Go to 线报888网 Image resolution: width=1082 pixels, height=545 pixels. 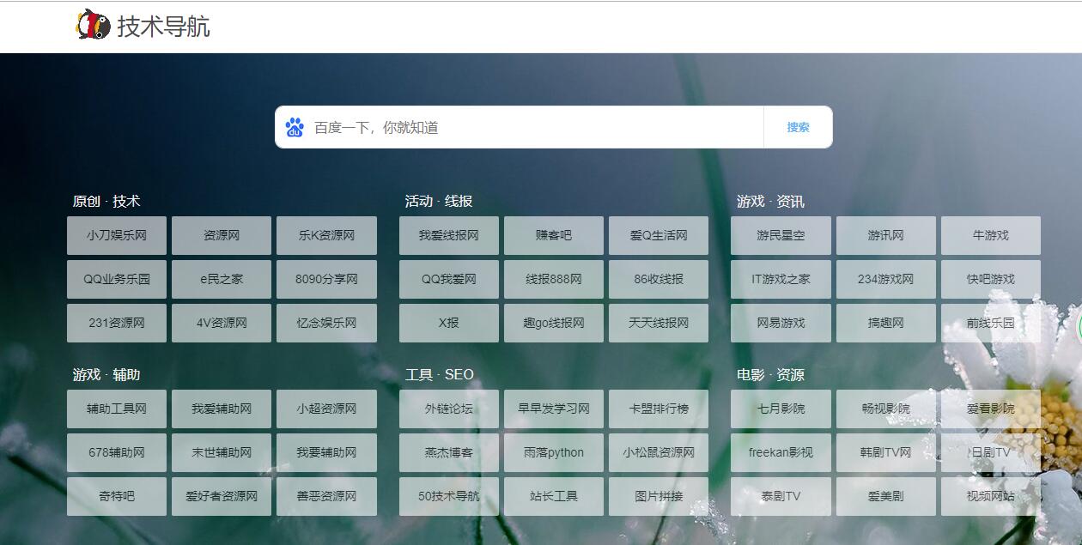coord(554,279)
